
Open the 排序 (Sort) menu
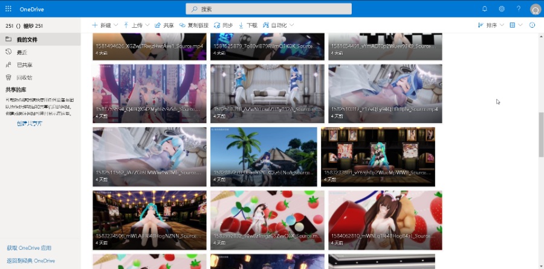[491, 25]
